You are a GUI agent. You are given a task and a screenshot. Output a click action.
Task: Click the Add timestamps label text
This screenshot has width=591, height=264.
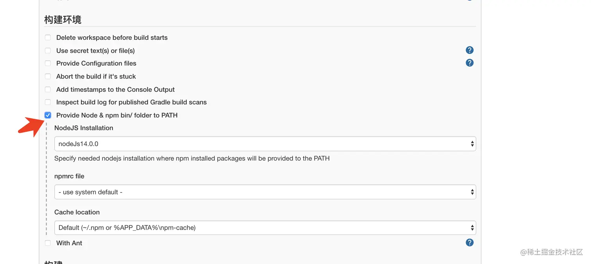[x=115, y=89]
